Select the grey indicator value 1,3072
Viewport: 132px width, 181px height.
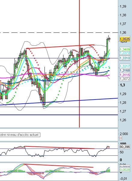pos(125,79)
